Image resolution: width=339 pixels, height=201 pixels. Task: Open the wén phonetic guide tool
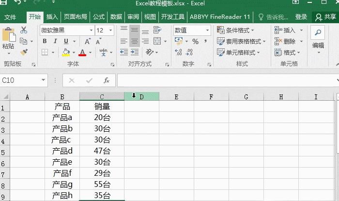[103, 52]
